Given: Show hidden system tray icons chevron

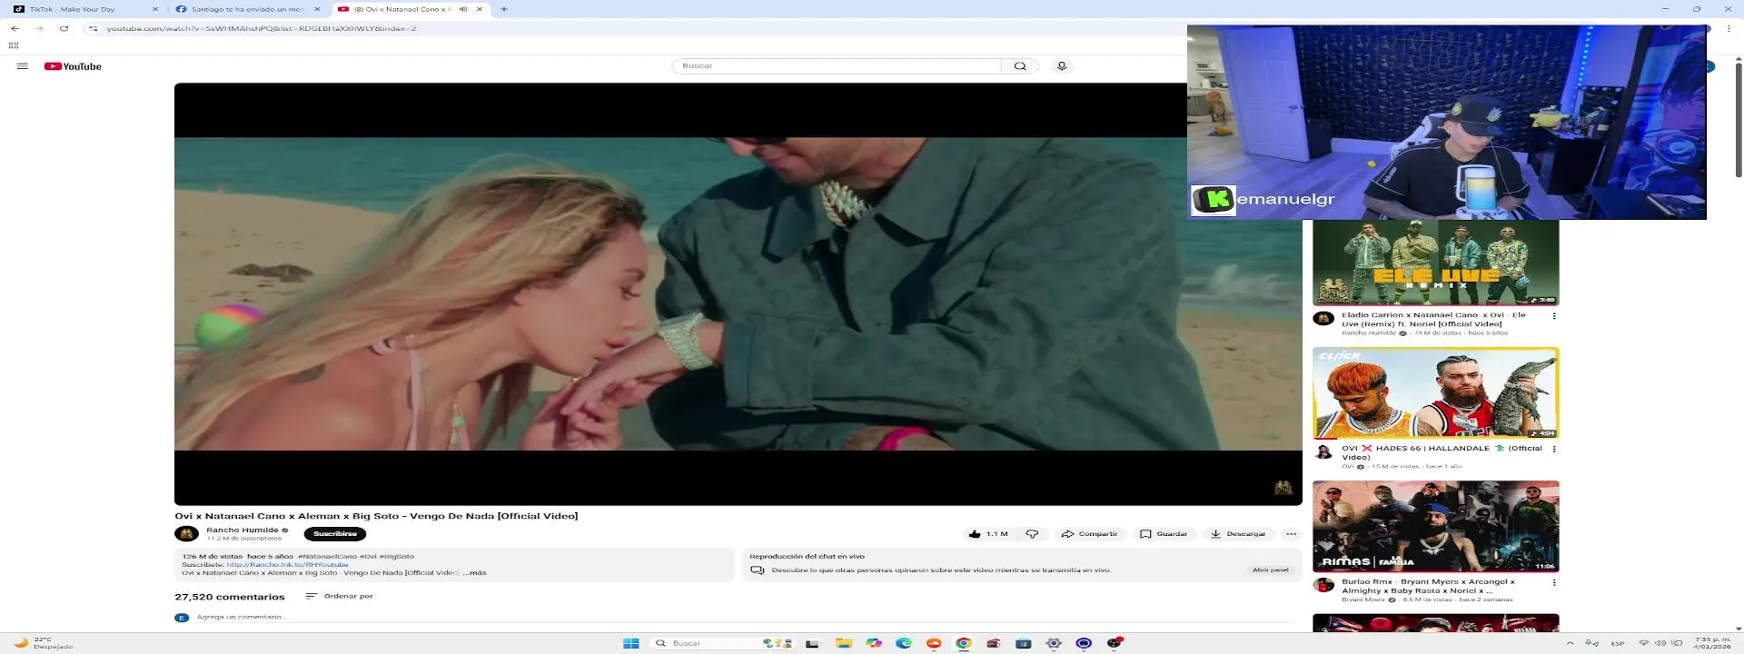Looking at the screenshot, I should coord(1570,643).
